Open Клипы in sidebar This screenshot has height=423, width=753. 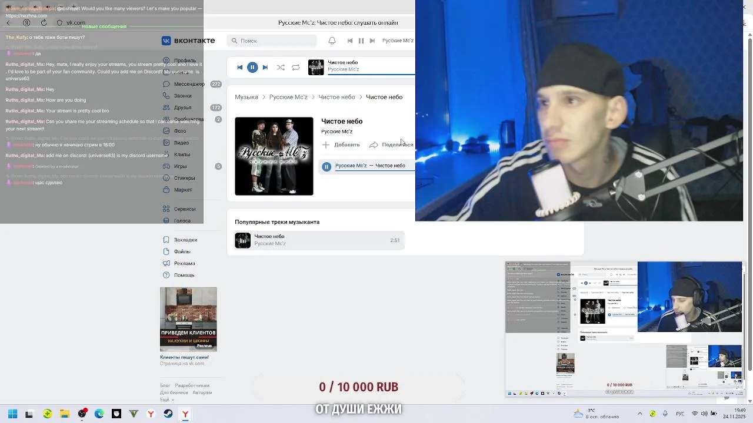pyautogui.click(x=182, y=155)
